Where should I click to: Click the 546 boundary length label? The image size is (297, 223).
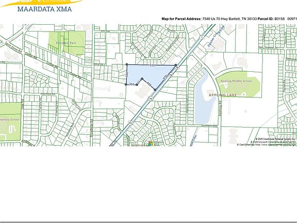pyautogui.click(x=126, y=74)
